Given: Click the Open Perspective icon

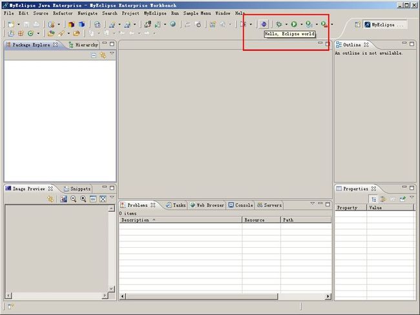Looking at the screenshot, I should click(x=357, y=25).
